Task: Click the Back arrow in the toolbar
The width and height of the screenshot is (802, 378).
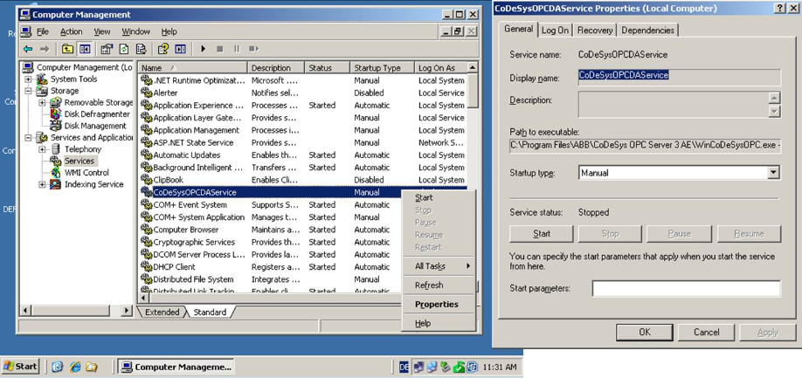Action: point(28,49)
